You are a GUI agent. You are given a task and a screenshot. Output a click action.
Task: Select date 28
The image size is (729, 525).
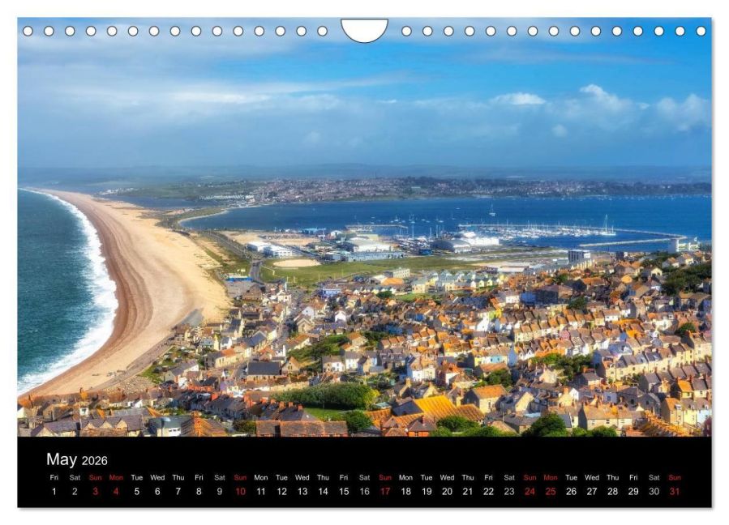coord(613,492)
